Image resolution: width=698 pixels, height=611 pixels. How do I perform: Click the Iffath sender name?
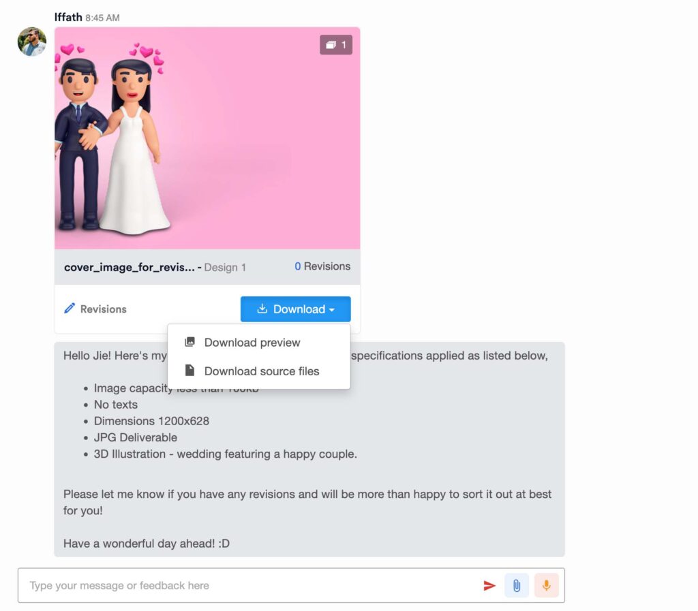tap(68, 17)
